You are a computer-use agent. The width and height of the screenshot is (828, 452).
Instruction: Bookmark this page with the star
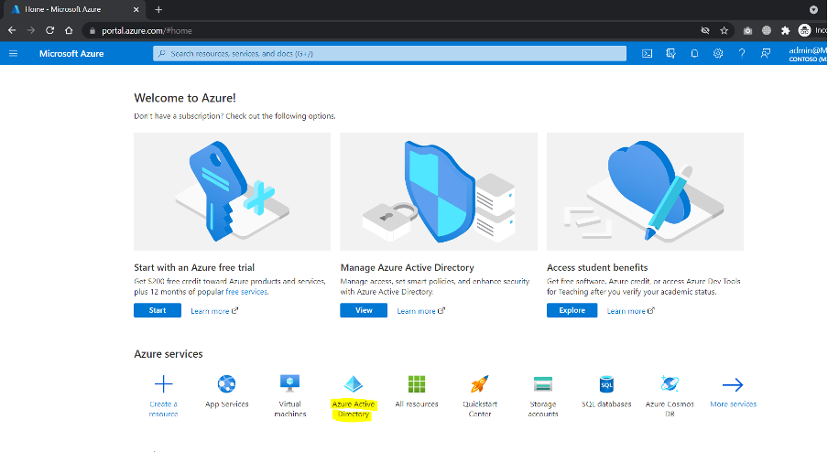(724, 30)
